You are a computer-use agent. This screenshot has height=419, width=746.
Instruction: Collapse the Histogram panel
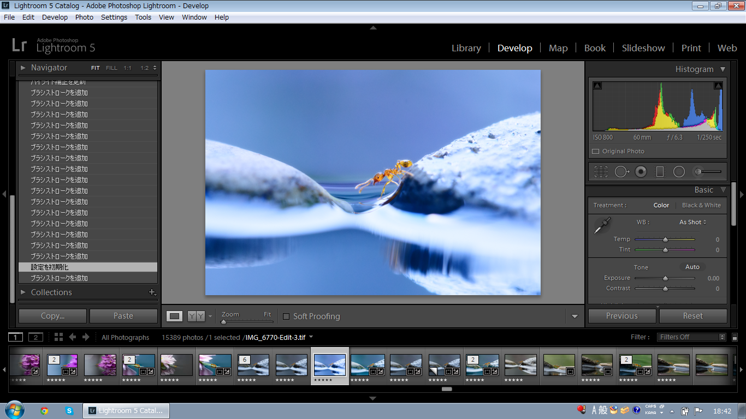tap(723, 69)
